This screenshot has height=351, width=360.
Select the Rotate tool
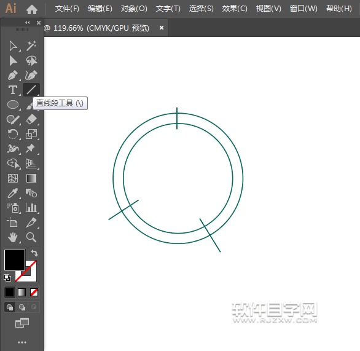pyautogui.click(x=13, y=134)
